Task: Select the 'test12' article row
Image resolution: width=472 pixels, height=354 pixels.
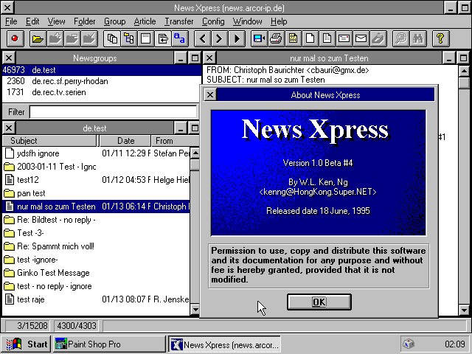Action: pos(97,180)
